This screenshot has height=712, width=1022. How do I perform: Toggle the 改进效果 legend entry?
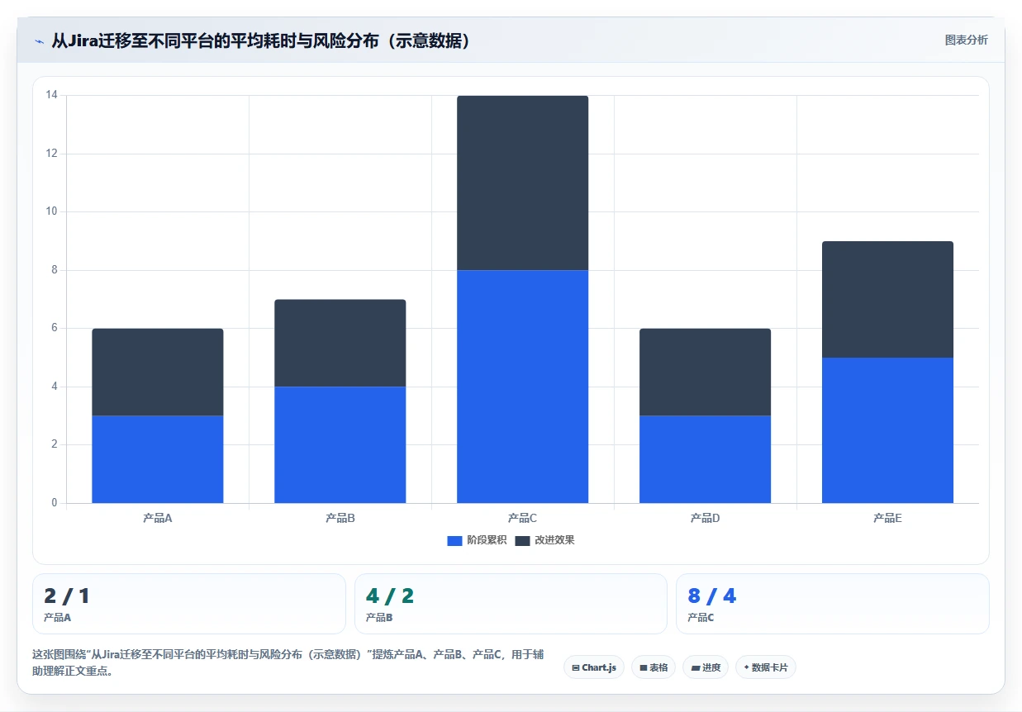click(x=544, y=540)
